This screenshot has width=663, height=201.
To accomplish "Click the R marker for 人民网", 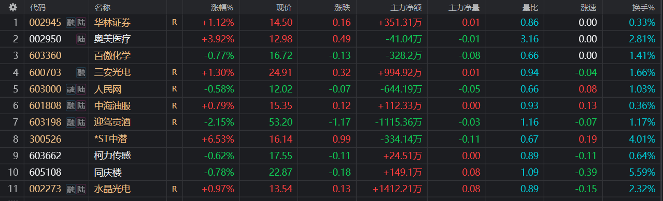I will point(175,89).
